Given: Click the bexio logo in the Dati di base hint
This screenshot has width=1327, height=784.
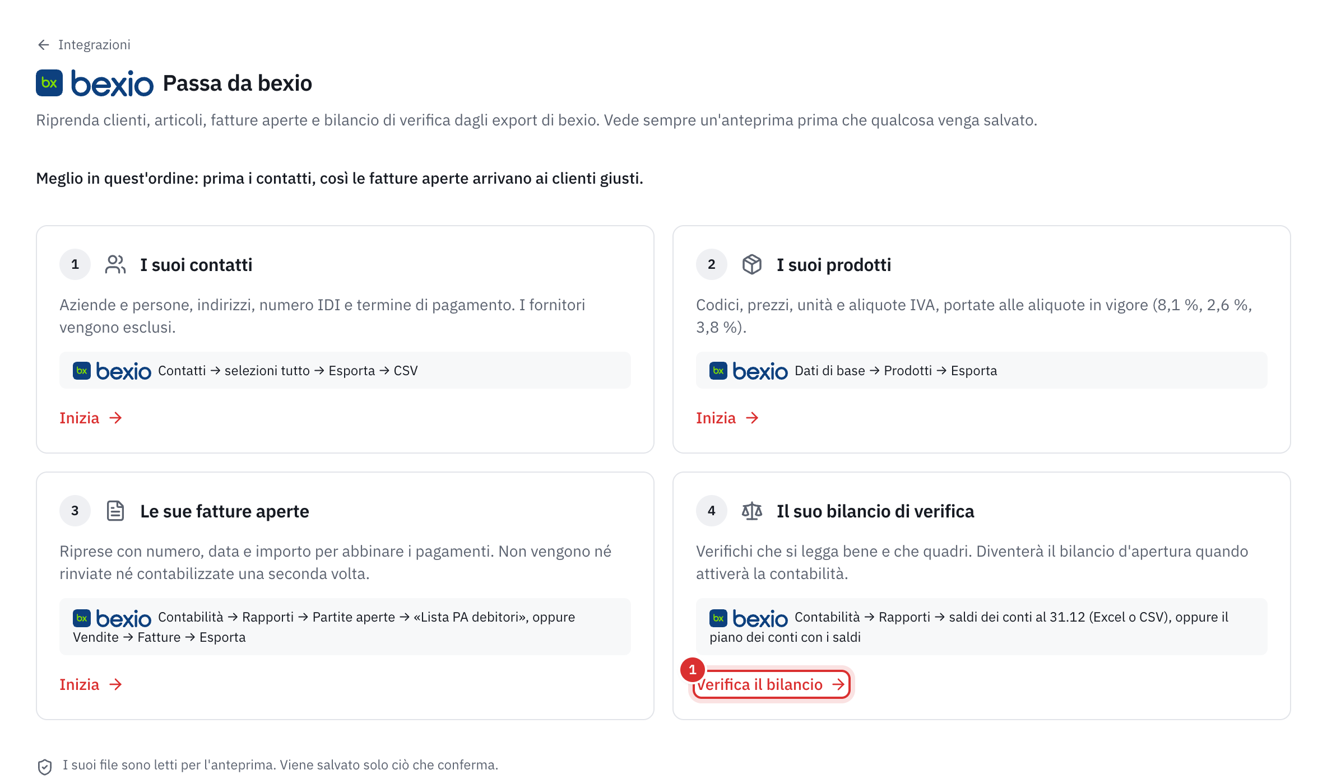Looking at the screenshot, I should click(749, 371).
